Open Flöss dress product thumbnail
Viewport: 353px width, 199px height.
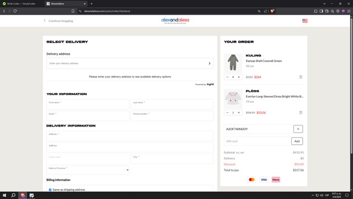coord(233,98)
